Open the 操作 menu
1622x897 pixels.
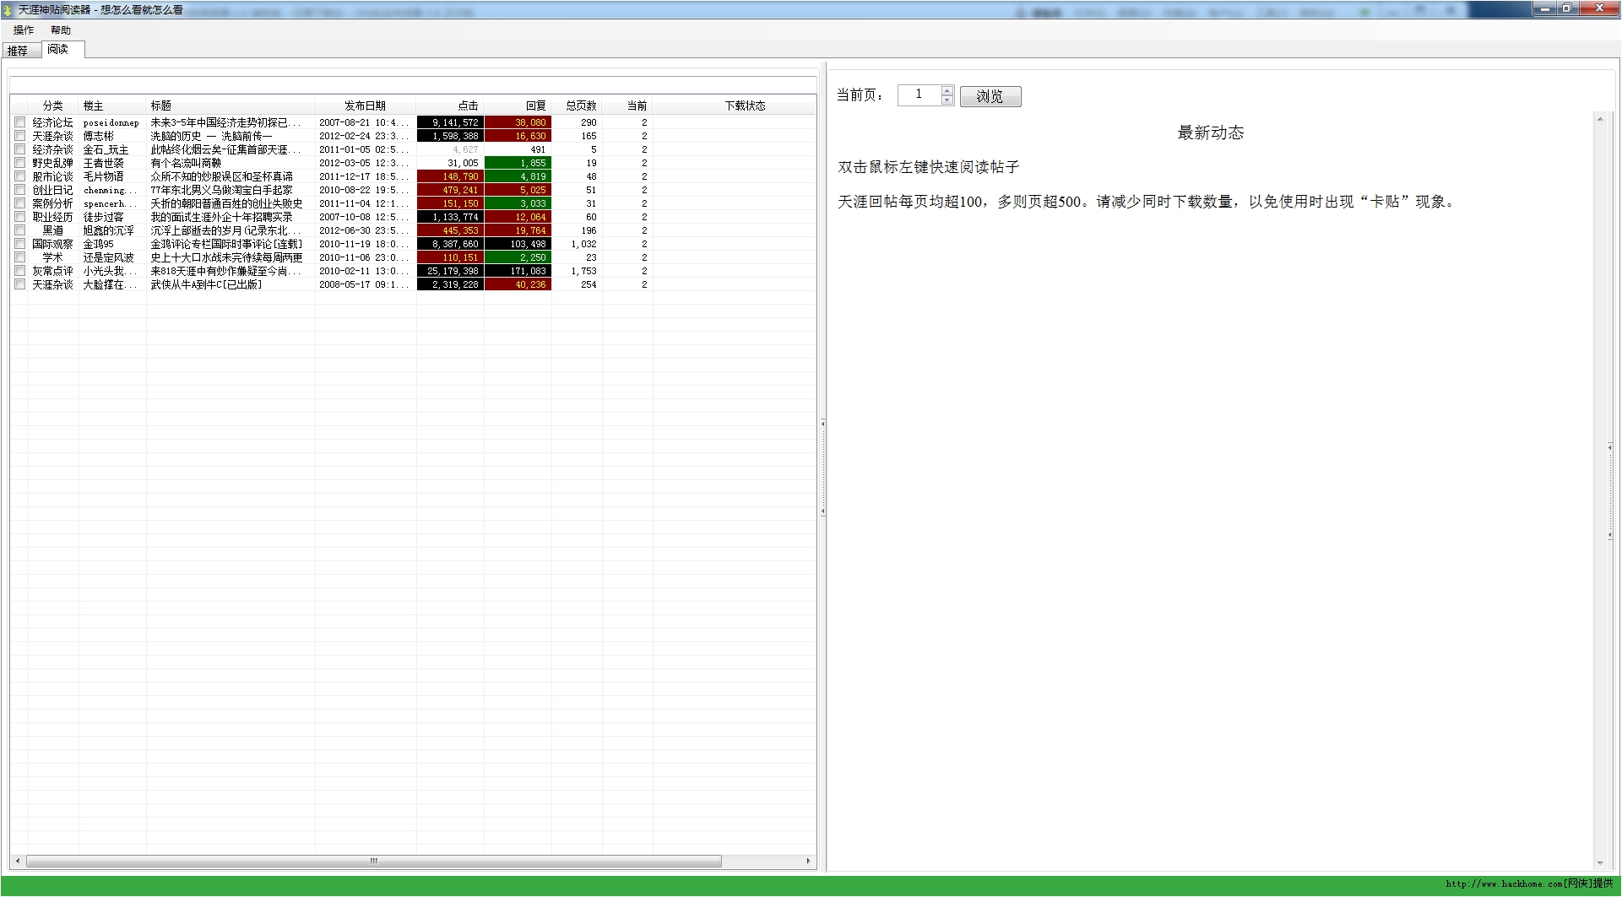coord(24,30)
